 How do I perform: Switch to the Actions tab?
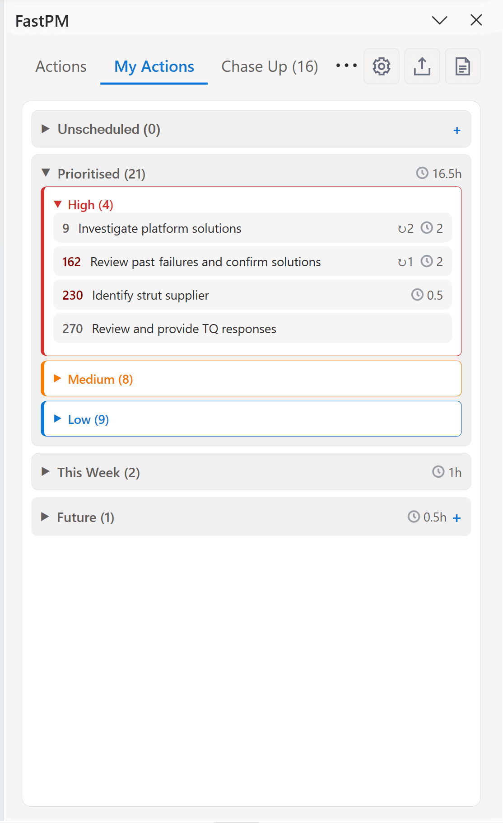coord(61,66)
